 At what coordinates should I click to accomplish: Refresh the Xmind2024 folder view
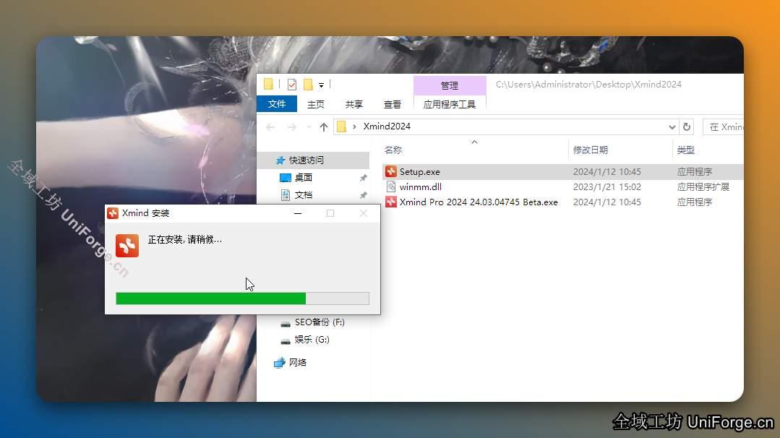pyautogui.click(x=687, y=126)
